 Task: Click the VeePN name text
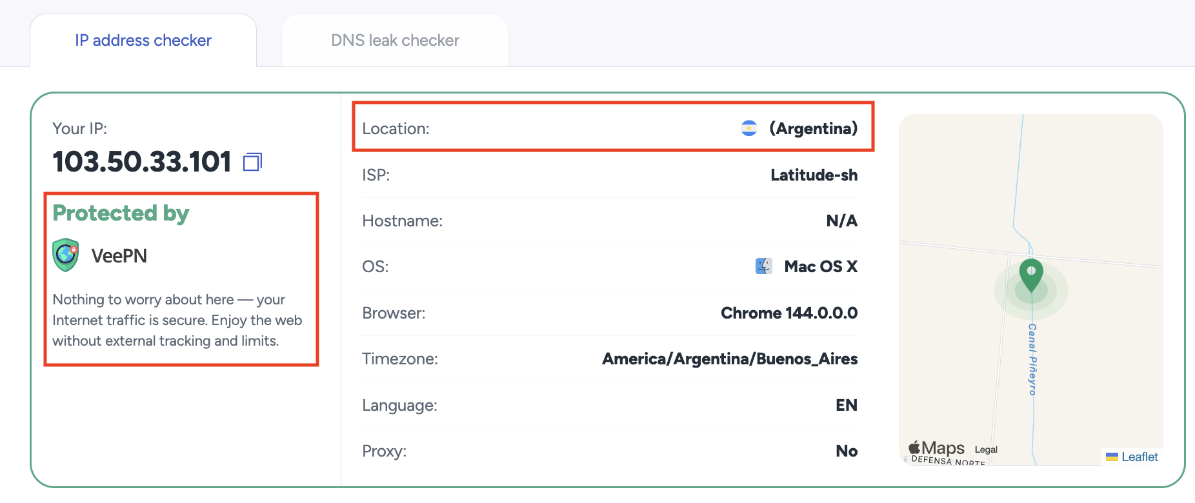[x=119, y=256]
